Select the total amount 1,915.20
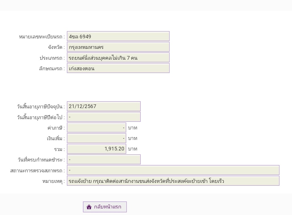292x215 pixels. point(96,149)
